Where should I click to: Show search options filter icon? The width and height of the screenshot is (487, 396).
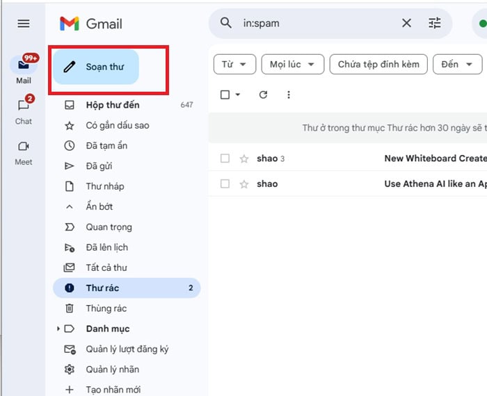435,23
